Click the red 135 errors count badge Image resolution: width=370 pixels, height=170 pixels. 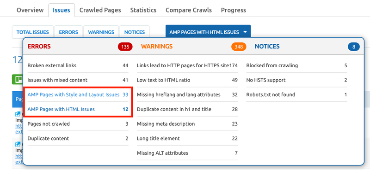[x=125, y=47]
